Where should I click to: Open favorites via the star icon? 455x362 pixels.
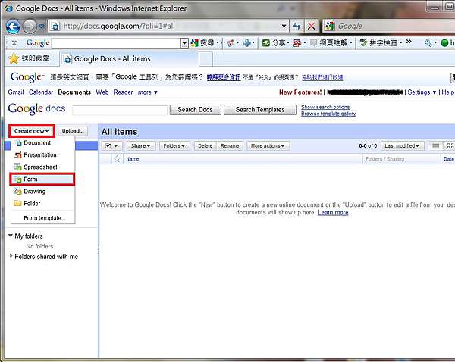[14, 58]
